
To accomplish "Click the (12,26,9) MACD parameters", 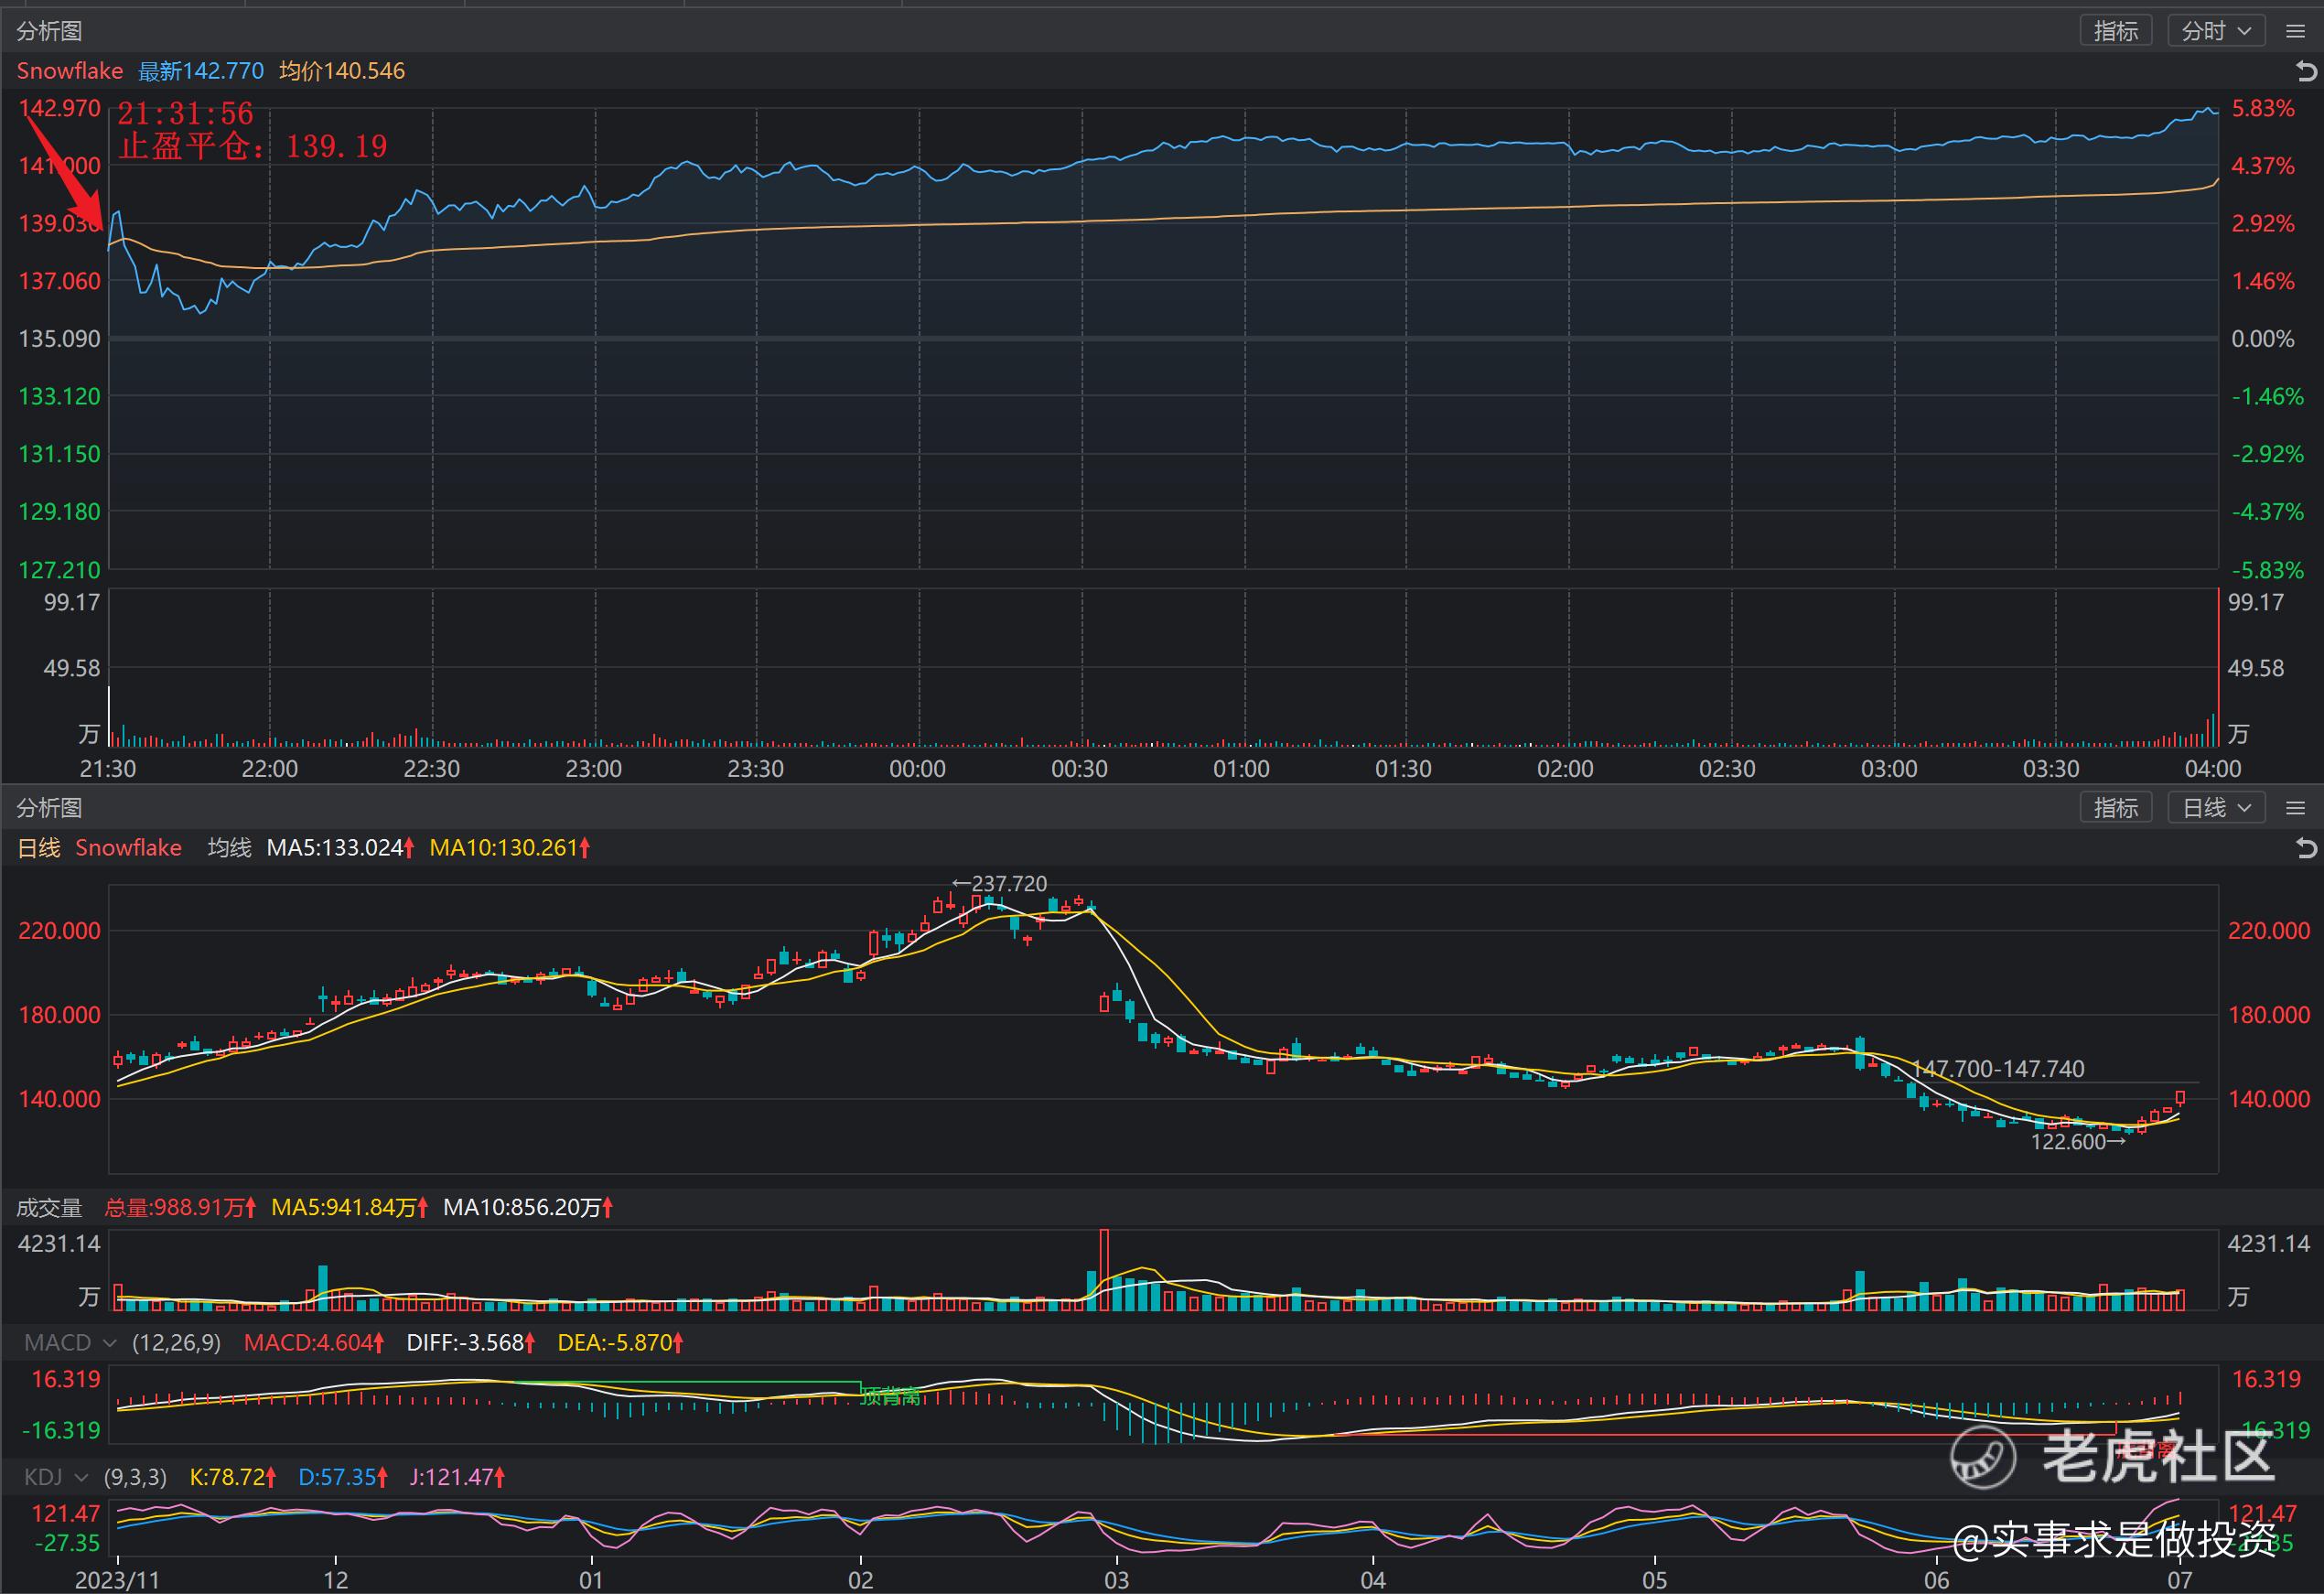I will click(x=176, y=1342).
